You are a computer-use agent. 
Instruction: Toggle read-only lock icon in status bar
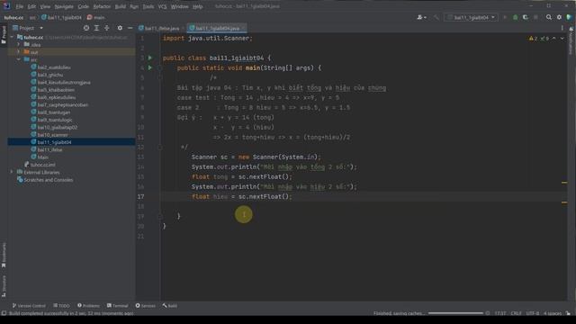pos(568,313)
